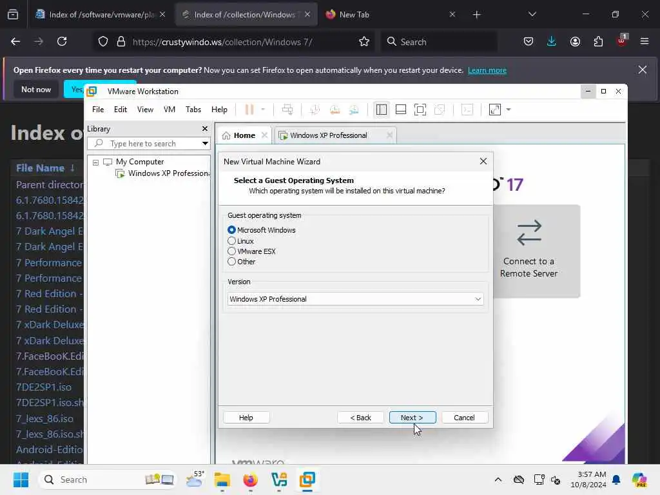Open the Firefox Downloads icon
This screenshot has width=660, height=495.
point(552,42)
